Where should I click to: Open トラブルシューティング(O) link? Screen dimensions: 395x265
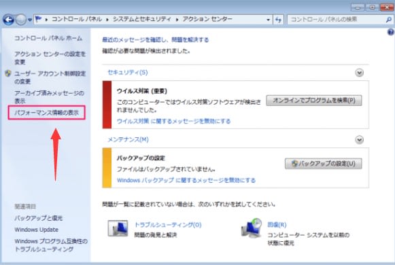pos(168,225)
